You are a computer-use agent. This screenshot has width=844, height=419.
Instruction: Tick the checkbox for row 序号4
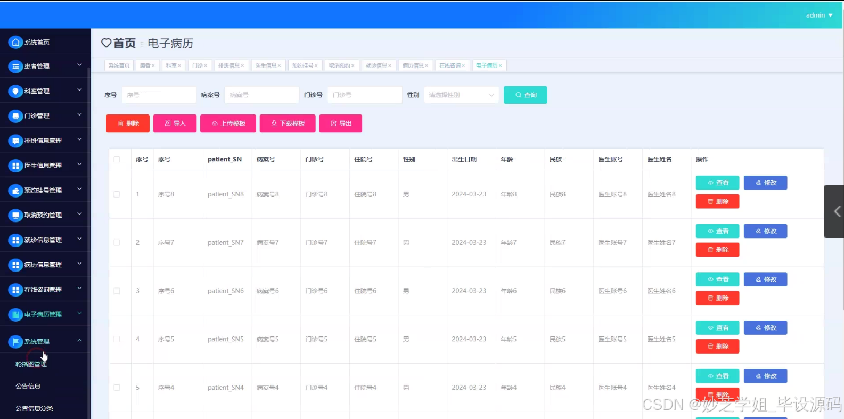point(117,388)
